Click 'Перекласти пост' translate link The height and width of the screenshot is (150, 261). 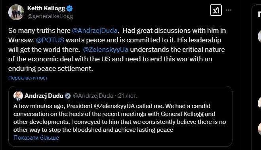[28, 78]
